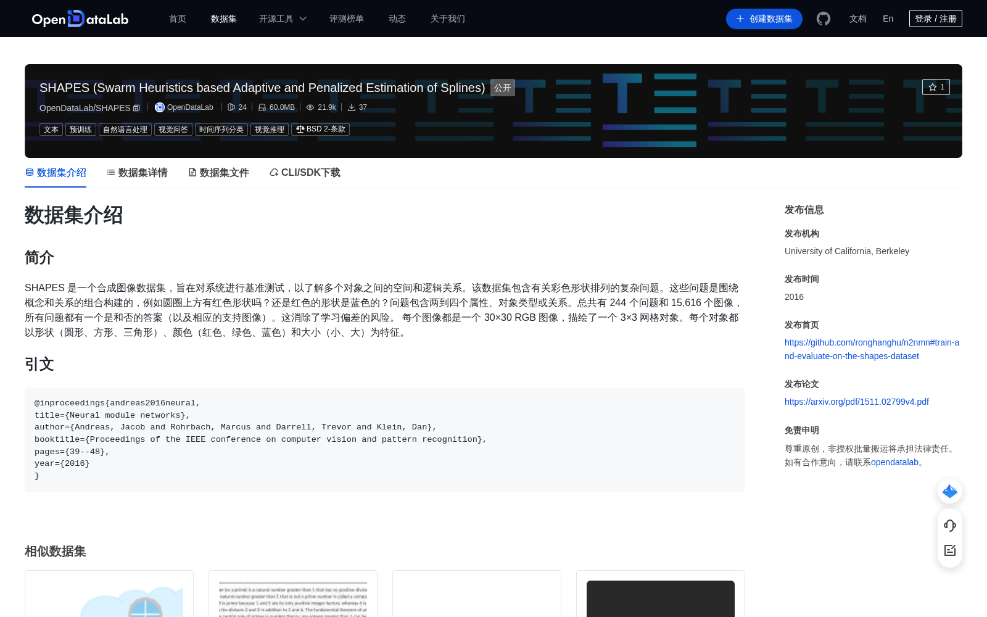Open the similar dataset card with dark thumbnail
The height and width of the screenshot is (617, 987).
(661, 594)
